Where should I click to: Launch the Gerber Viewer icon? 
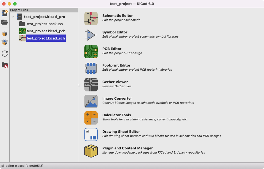click(91, 85)
